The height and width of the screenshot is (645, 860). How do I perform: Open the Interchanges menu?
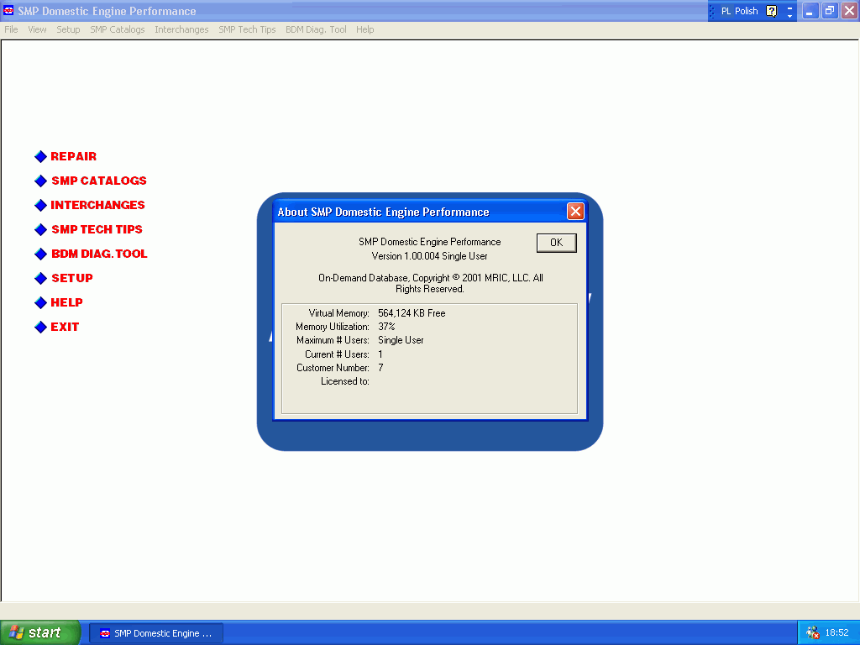click(x=181, y=29)
